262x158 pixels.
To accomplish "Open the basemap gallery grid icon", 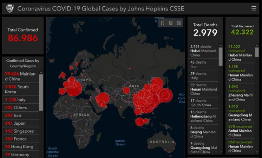I will tap(179, 23).
